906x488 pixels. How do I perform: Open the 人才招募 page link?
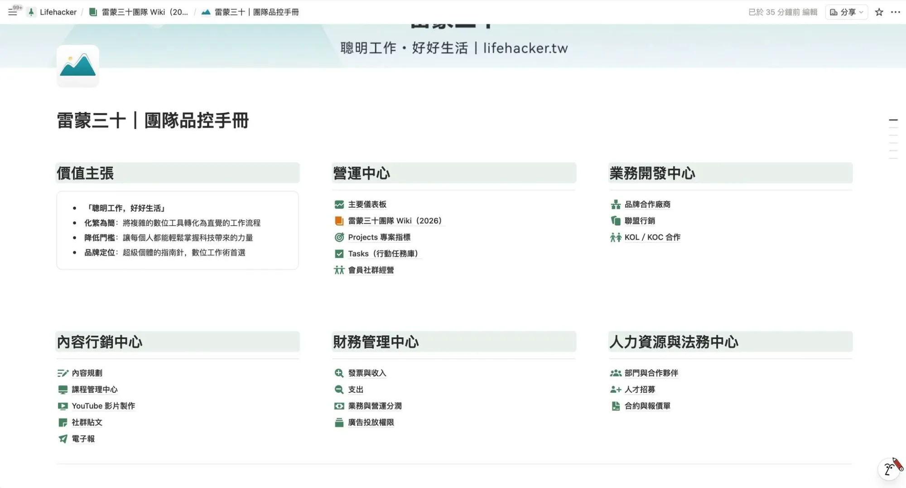[639, 389]
